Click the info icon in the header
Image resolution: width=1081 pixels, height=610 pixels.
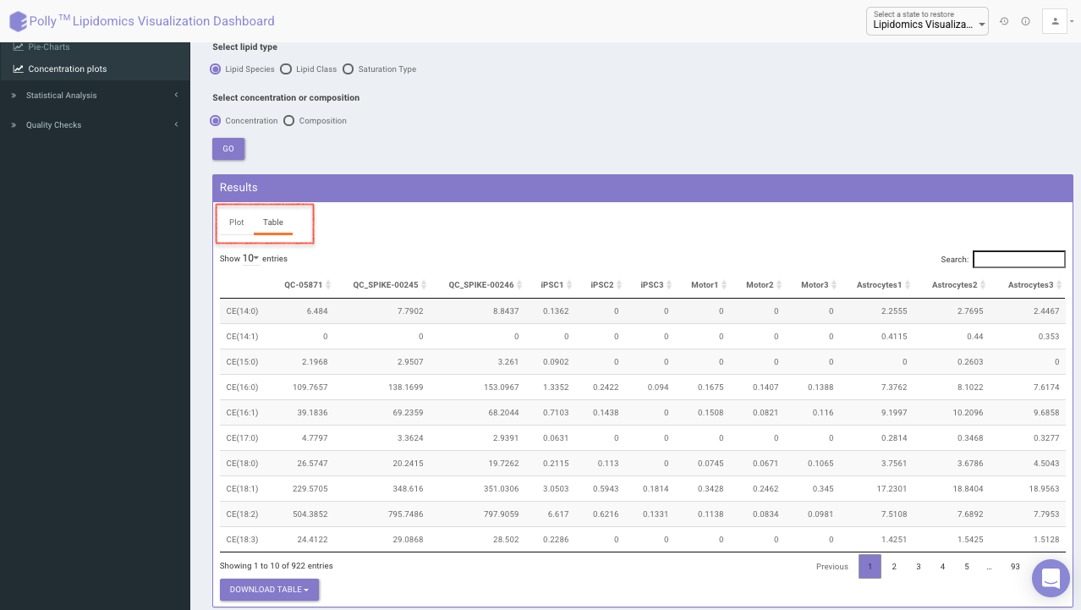[1025, 21]
